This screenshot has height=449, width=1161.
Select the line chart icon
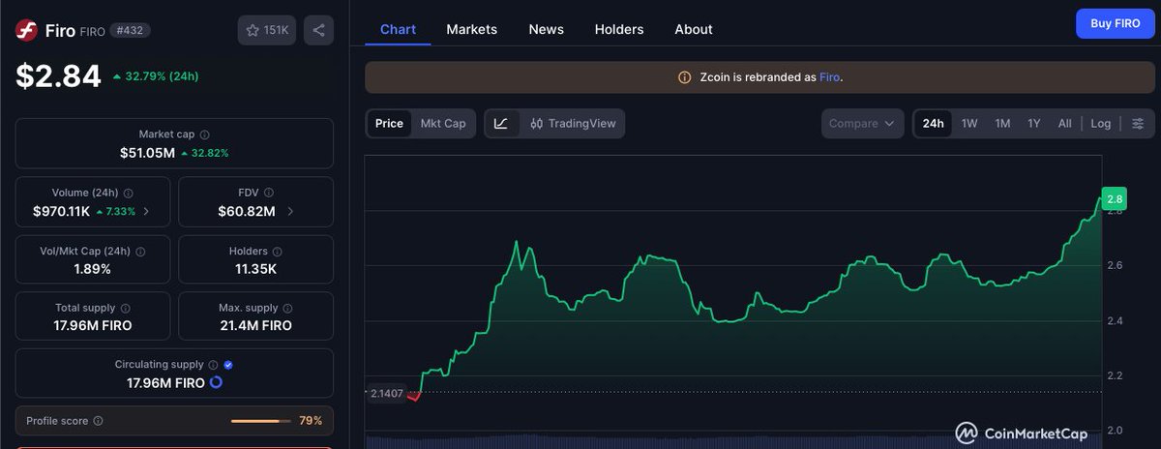coord(501,123)
